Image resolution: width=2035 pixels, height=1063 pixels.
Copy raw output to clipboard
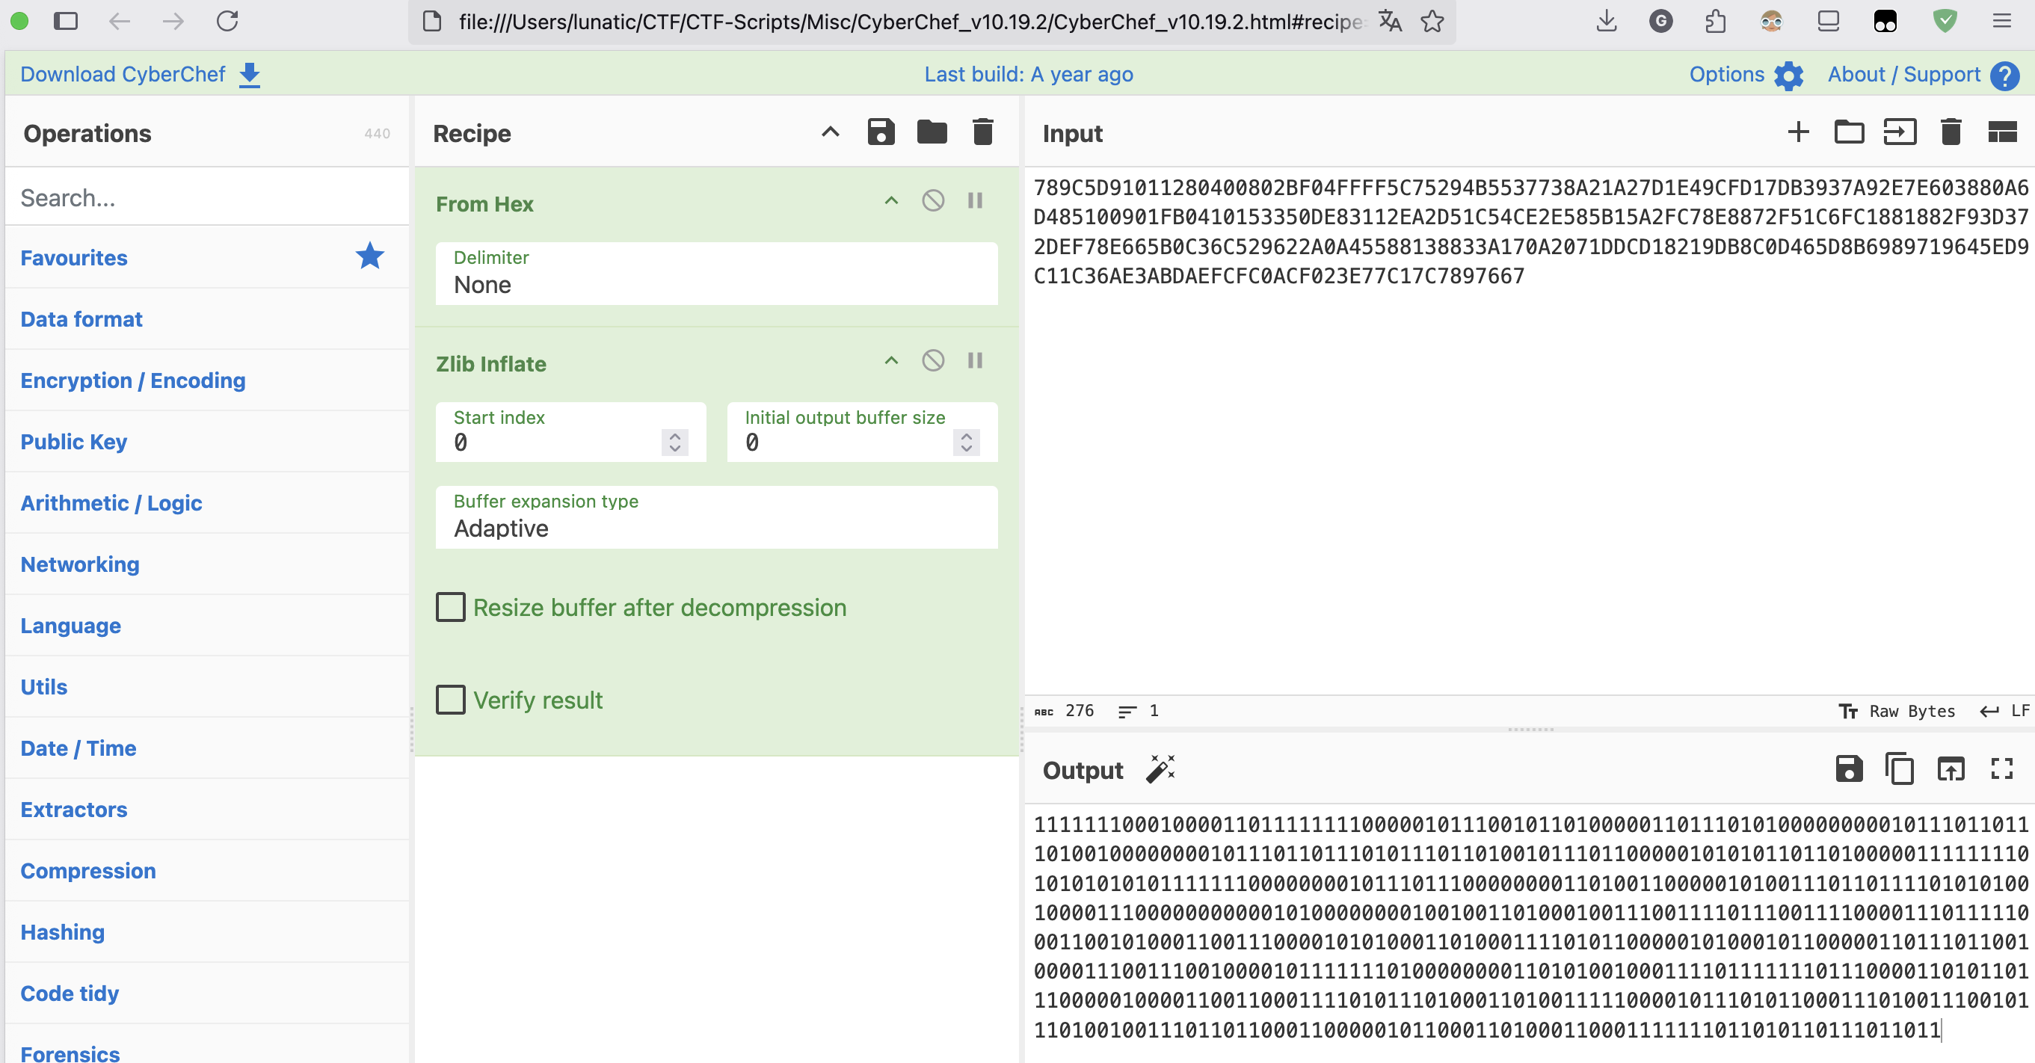tap(1899, 768)
